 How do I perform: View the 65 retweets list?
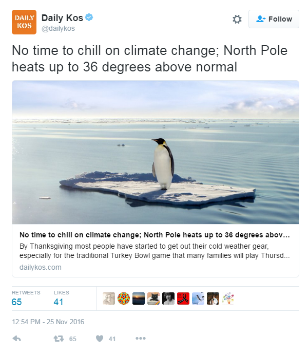pos(17,302)
